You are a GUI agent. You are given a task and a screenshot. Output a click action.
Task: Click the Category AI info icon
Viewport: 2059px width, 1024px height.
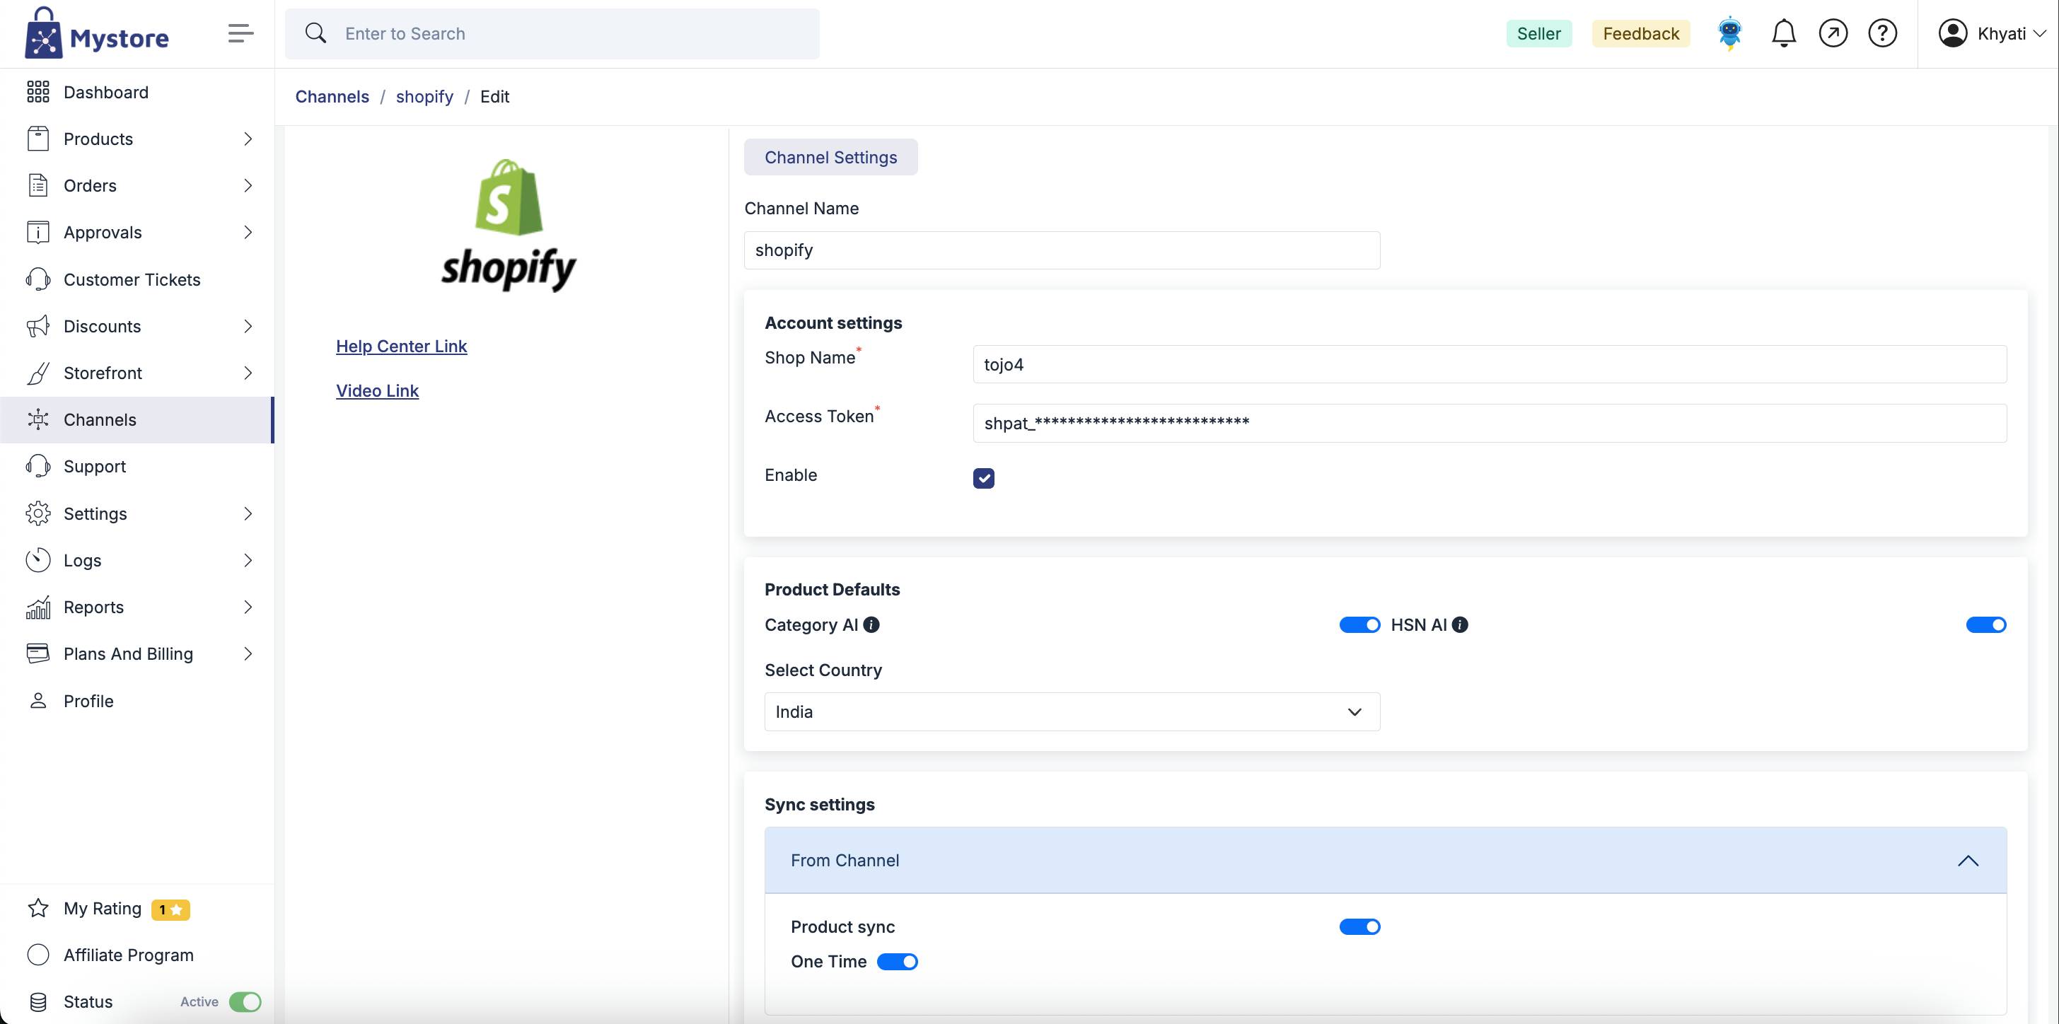871,625
